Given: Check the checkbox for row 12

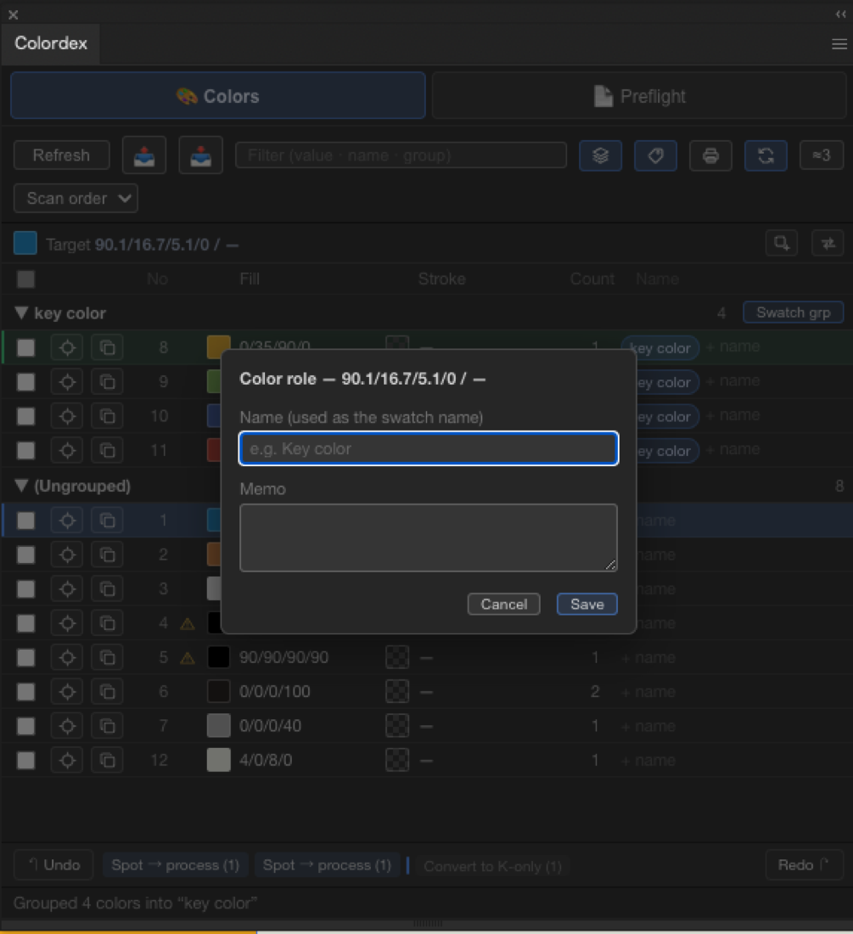Looking at the screenshot, I should click(x=25, y=760).
